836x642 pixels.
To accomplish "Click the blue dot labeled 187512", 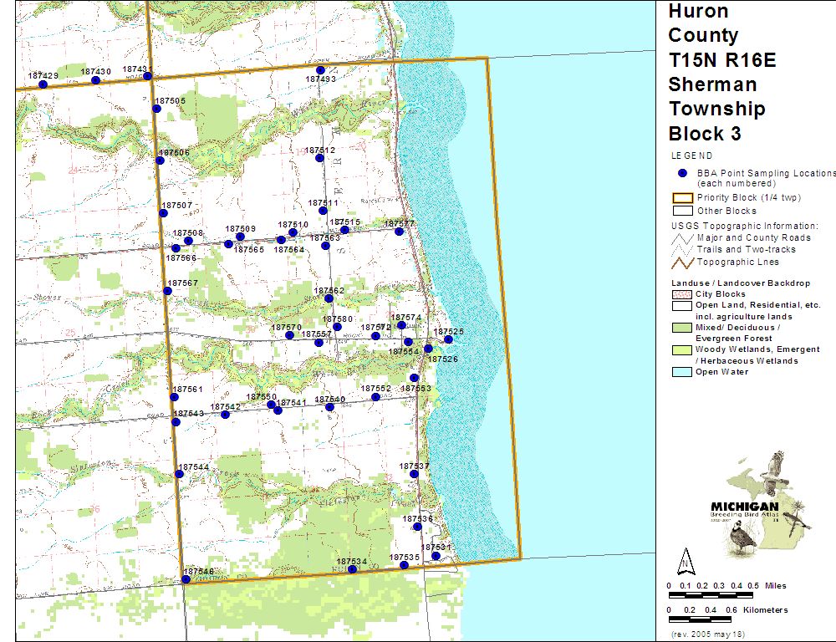I will [x=319, y=158].
